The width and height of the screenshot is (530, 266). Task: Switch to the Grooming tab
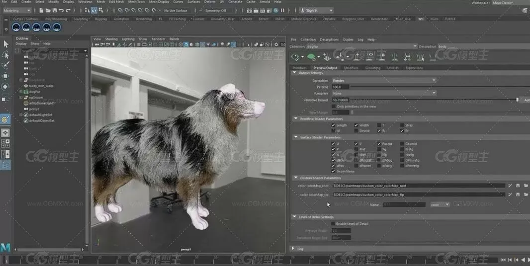[373, 68]
